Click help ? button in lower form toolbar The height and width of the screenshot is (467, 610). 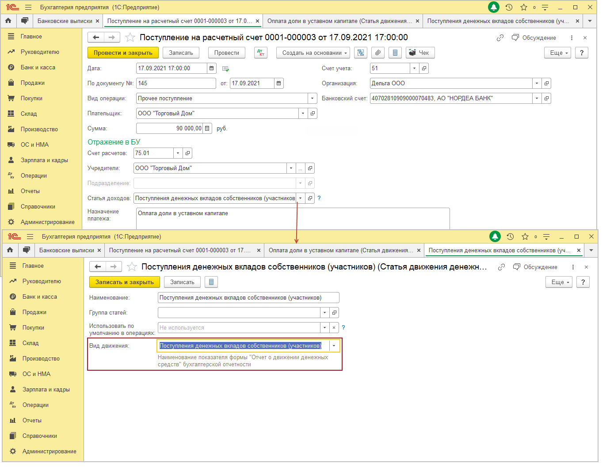(583, 282)
